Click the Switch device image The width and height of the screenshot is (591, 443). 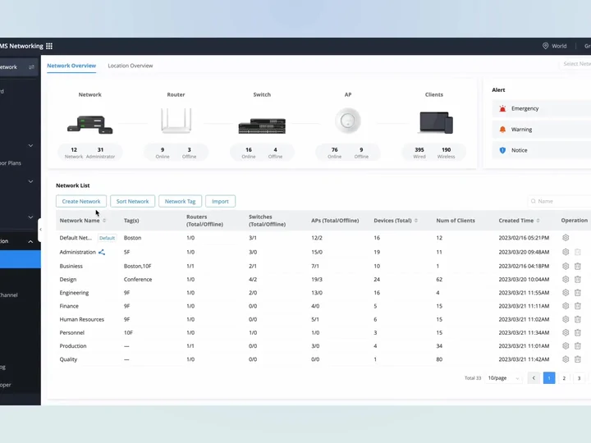(x=262, y=126)
